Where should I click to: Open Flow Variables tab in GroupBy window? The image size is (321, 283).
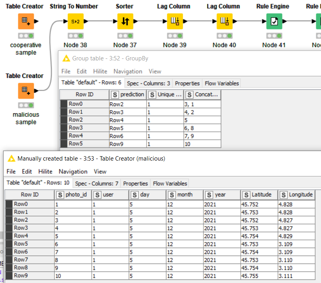click(221, 83)
